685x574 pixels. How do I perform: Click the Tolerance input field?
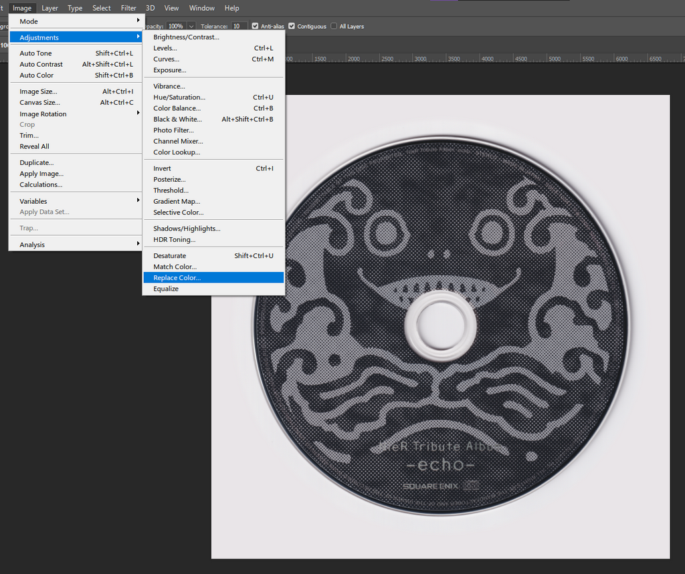pos(238,27)
